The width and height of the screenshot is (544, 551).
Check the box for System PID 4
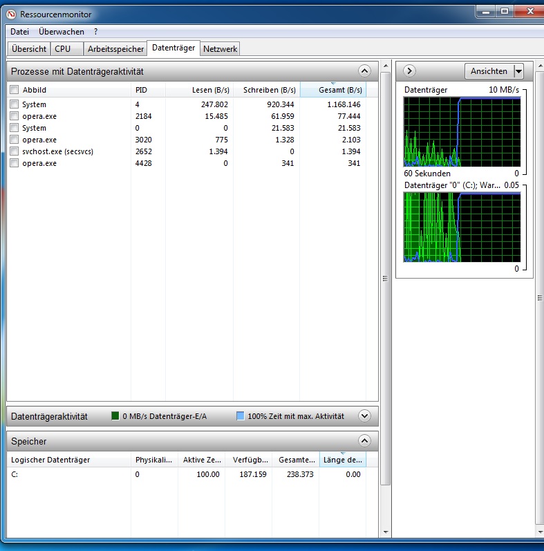pos(14,104)
